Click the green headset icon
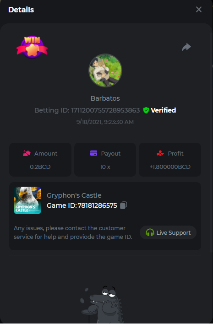213x329 pixels. [150, 232]
